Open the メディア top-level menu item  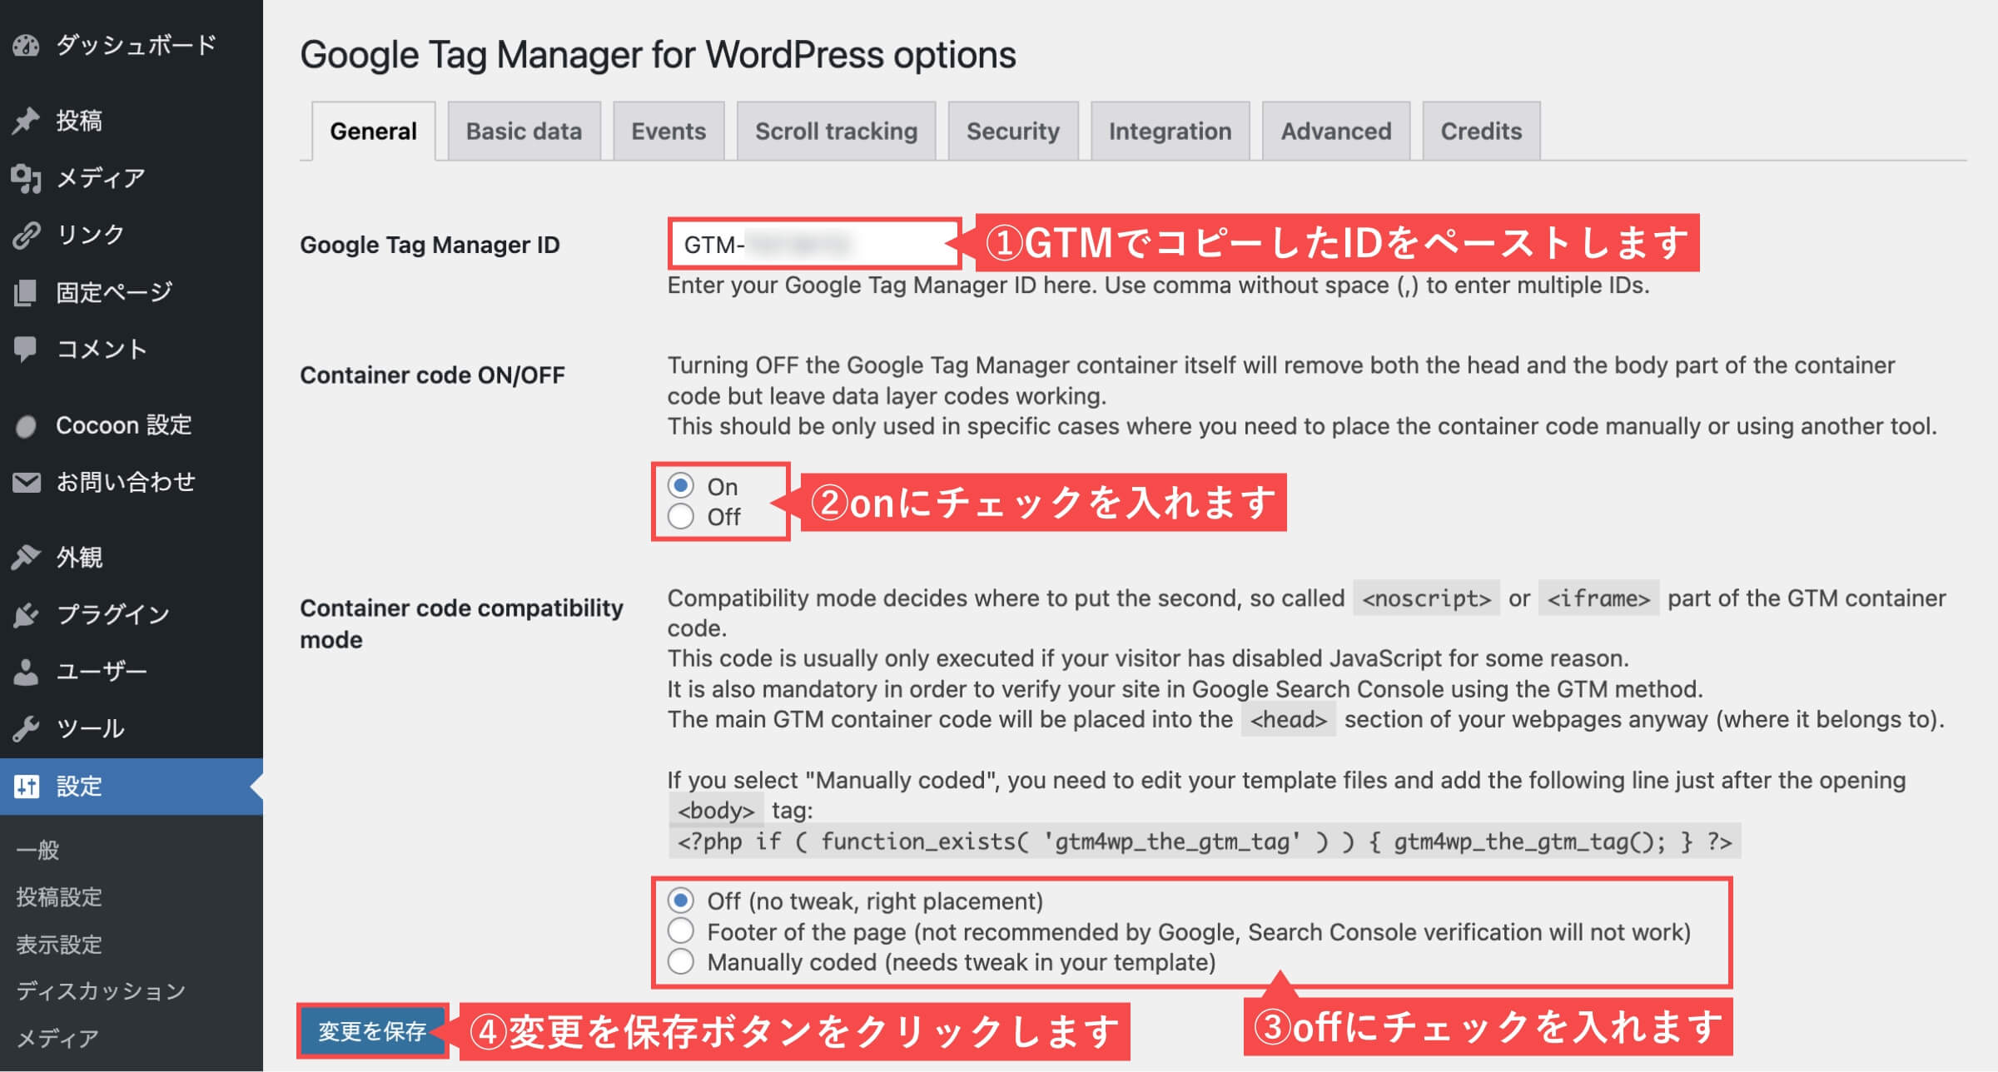(x=132, y=178)
